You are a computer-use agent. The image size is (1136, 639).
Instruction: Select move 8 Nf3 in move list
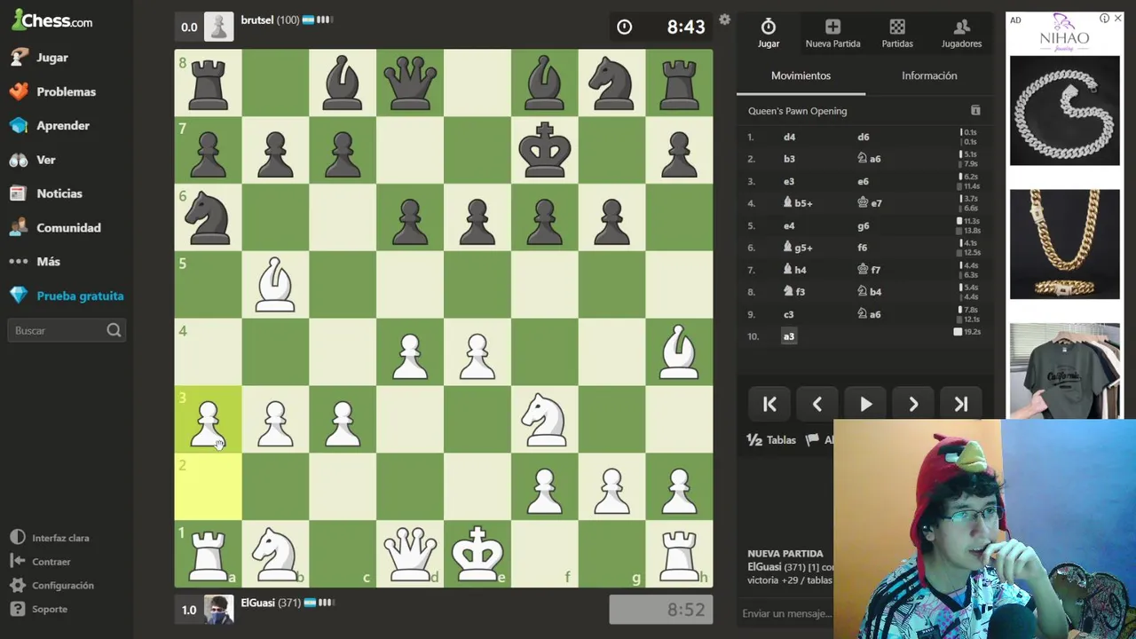click(794, 292)
